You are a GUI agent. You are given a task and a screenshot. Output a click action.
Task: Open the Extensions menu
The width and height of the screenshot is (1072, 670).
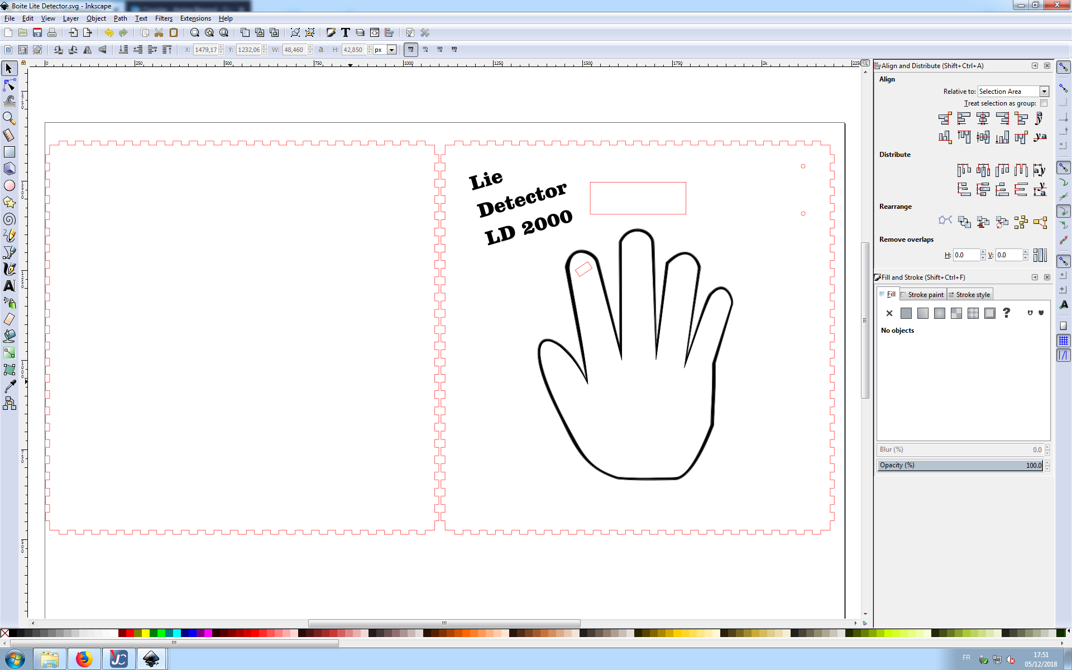click(195, 18)
